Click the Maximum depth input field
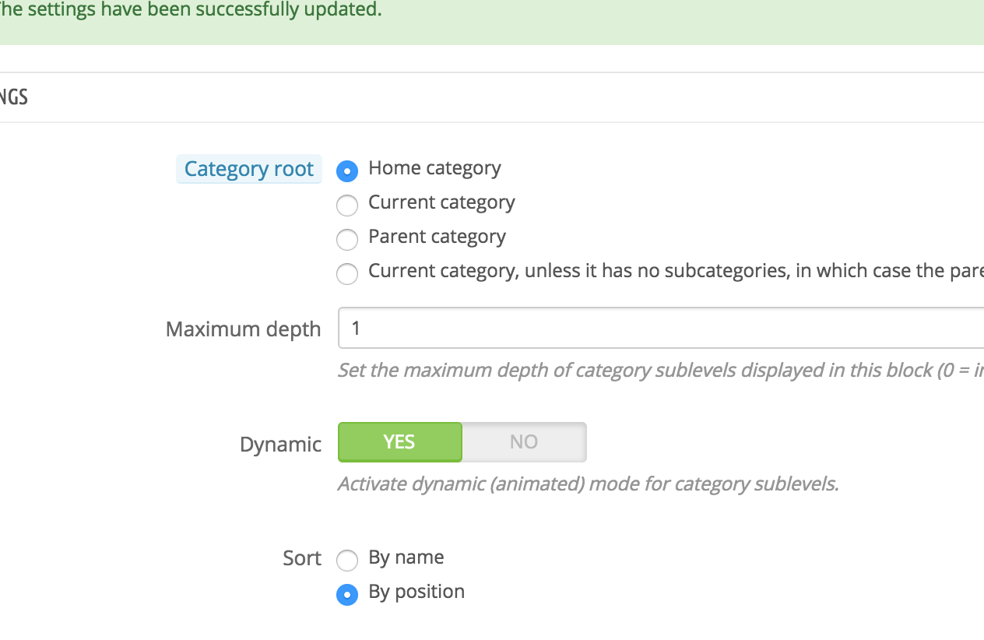This screenshot has width=984, height=640. click(x=660, y=328)
